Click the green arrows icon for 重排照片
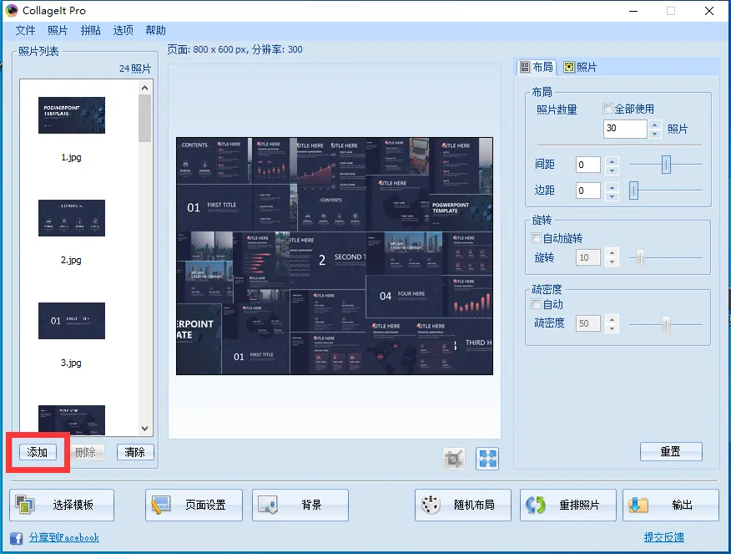Screen dimensions: 731x554 pos(535,505)
